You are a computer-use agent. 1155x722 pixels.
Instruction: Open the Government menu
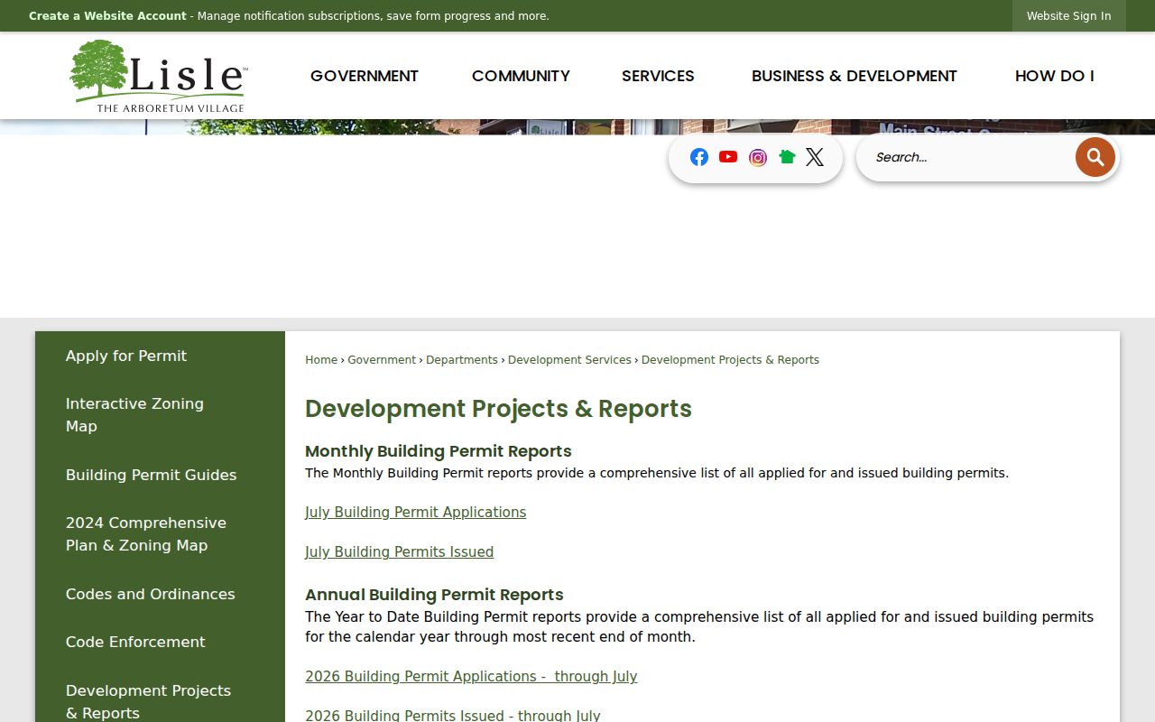pos(365,76)
